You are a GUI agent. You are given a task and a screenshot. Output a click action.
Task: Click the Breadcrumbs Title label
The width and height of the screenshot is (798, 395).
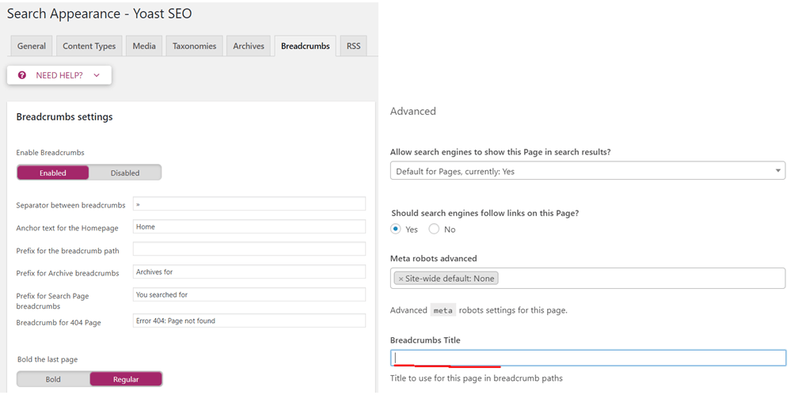[425, 340]
